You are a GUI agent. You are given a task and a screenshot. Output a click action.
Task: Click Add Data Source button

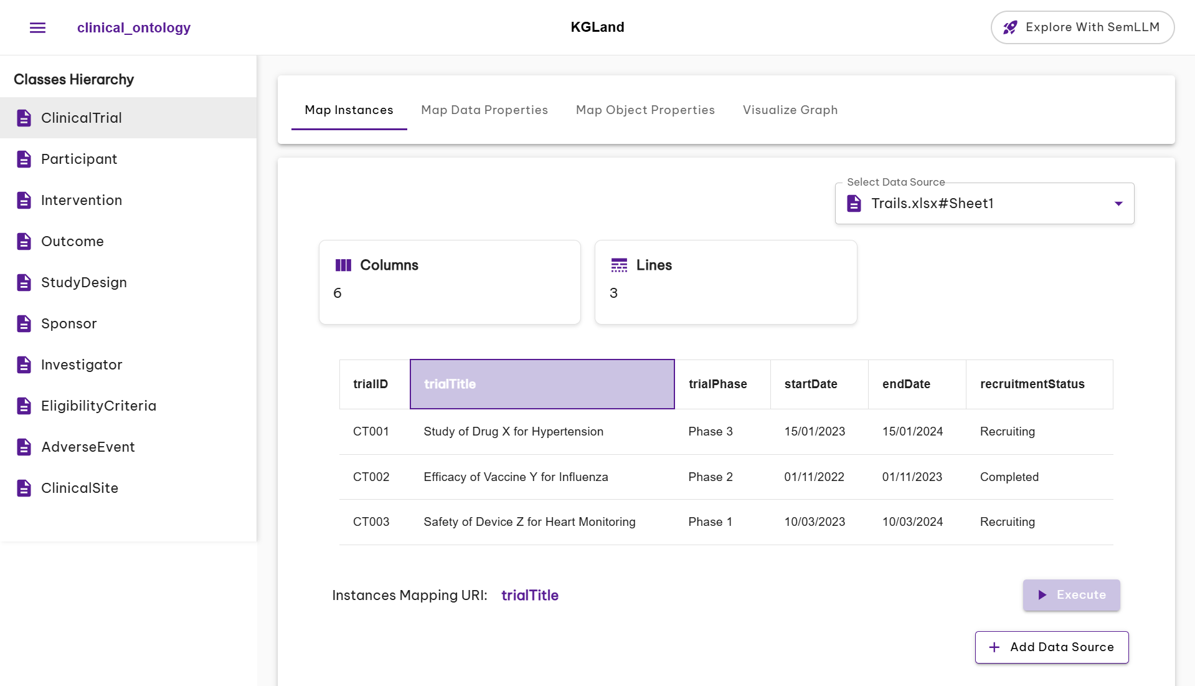click(1051, 647)
